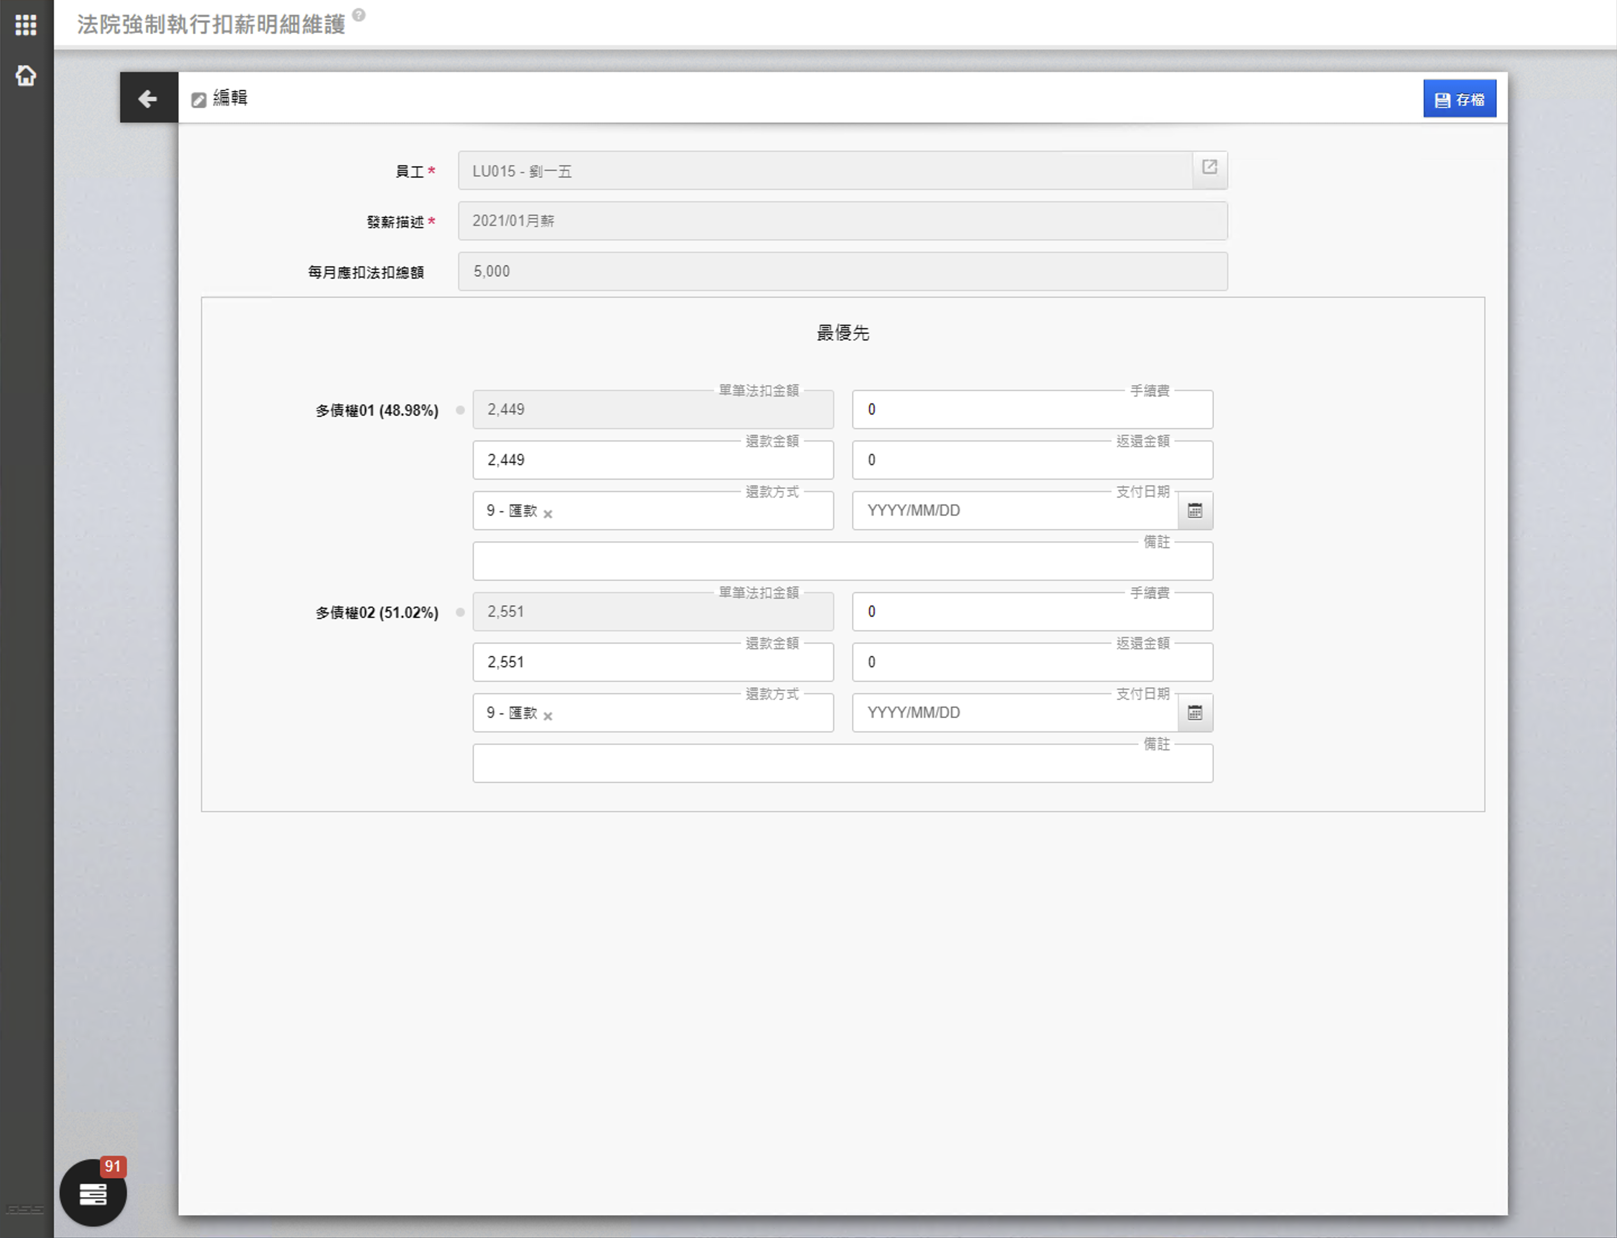Save the record with 存檔 button
The height and width of the screenshot is (1238, 1617).
1459,99
